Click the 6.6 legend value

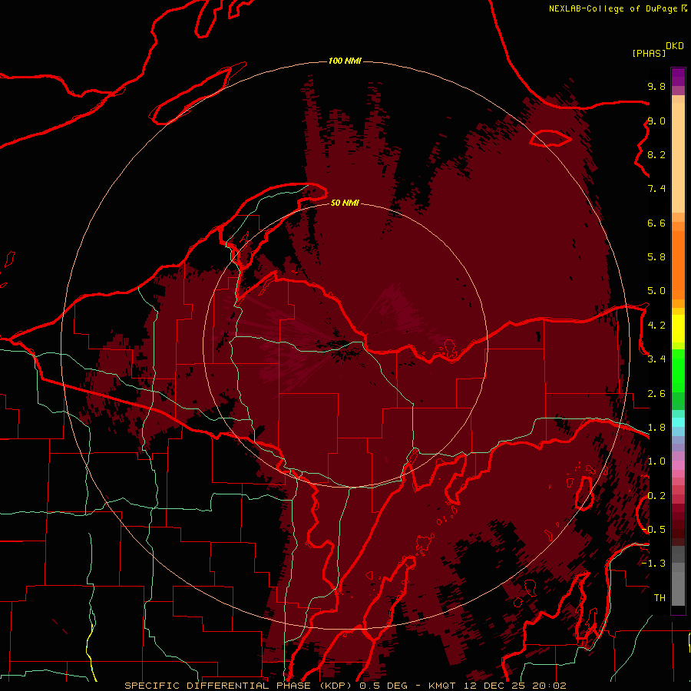(656, 223)
